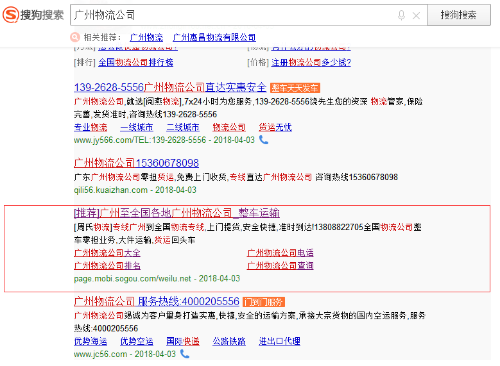Image resolution: width=500 pixels, height=366 pixels.
Task: Open related suggestion 广州惠昌物流有限公司
Action: (x=214, y=38)
